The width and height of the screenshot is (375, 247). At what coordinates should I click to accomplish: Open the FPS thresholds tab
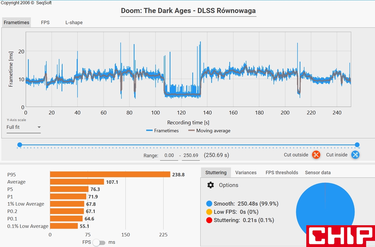pyautogui.click(x=282, y=173)
